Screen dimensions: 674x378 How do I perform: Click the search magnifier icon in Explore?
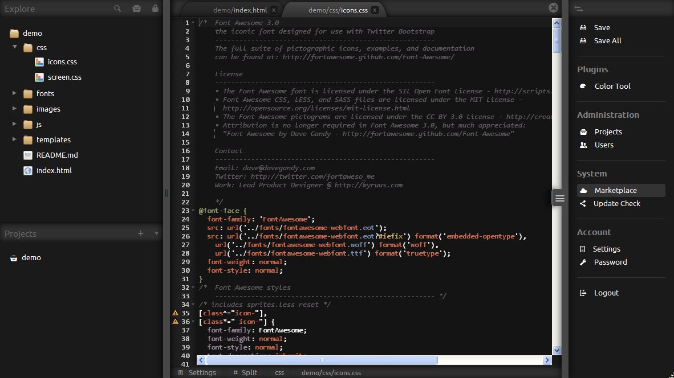pyautogui.click(x=117, y=9)
